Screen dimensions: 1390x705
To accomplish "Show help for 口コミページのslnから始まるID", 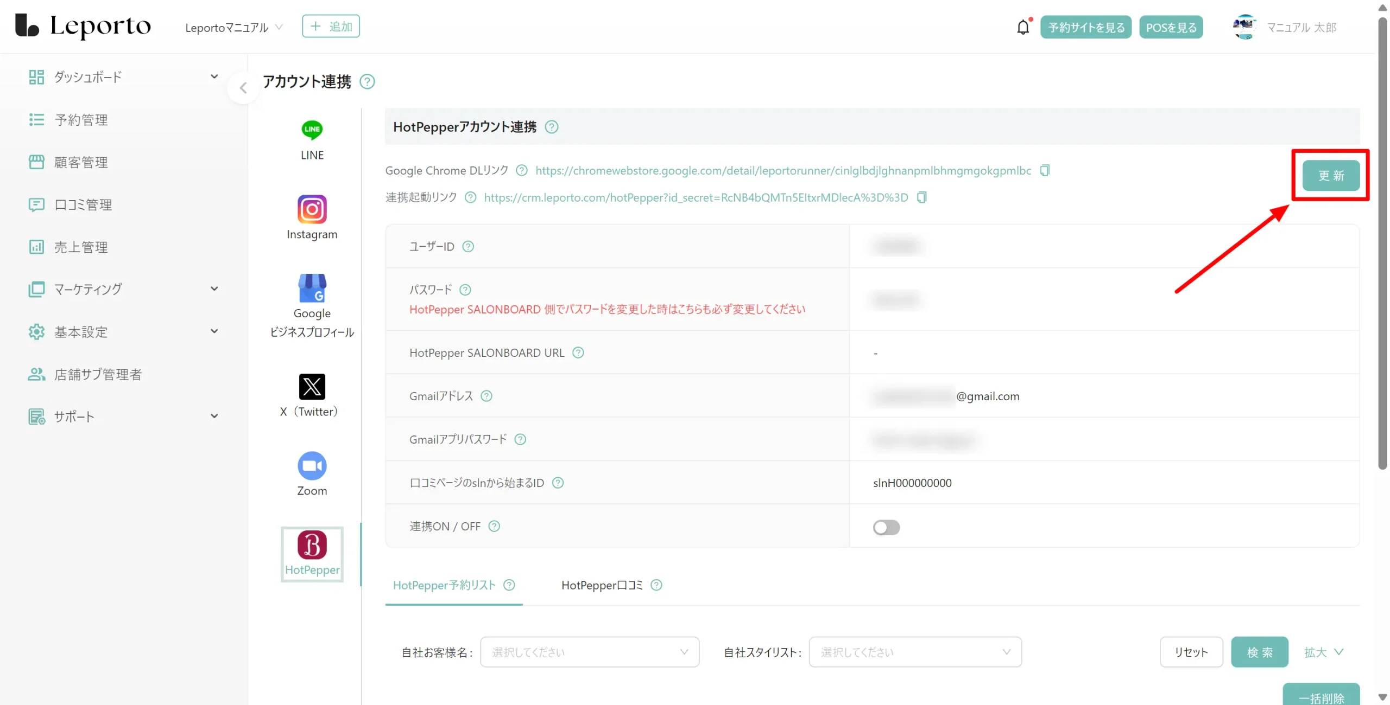I will click(558, 483).
